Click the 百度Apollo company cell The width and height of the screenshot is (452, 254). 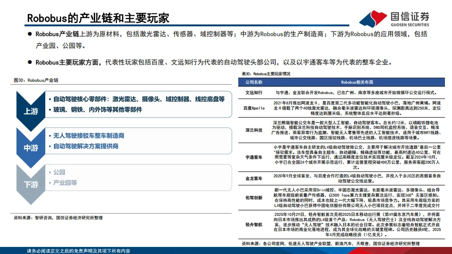(254, 108)
